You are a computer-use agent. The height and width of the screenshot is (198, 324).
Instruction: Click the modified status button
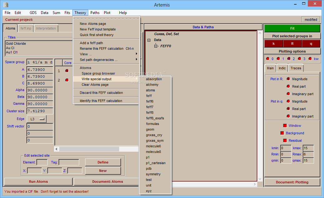click(x=311, y=20)
